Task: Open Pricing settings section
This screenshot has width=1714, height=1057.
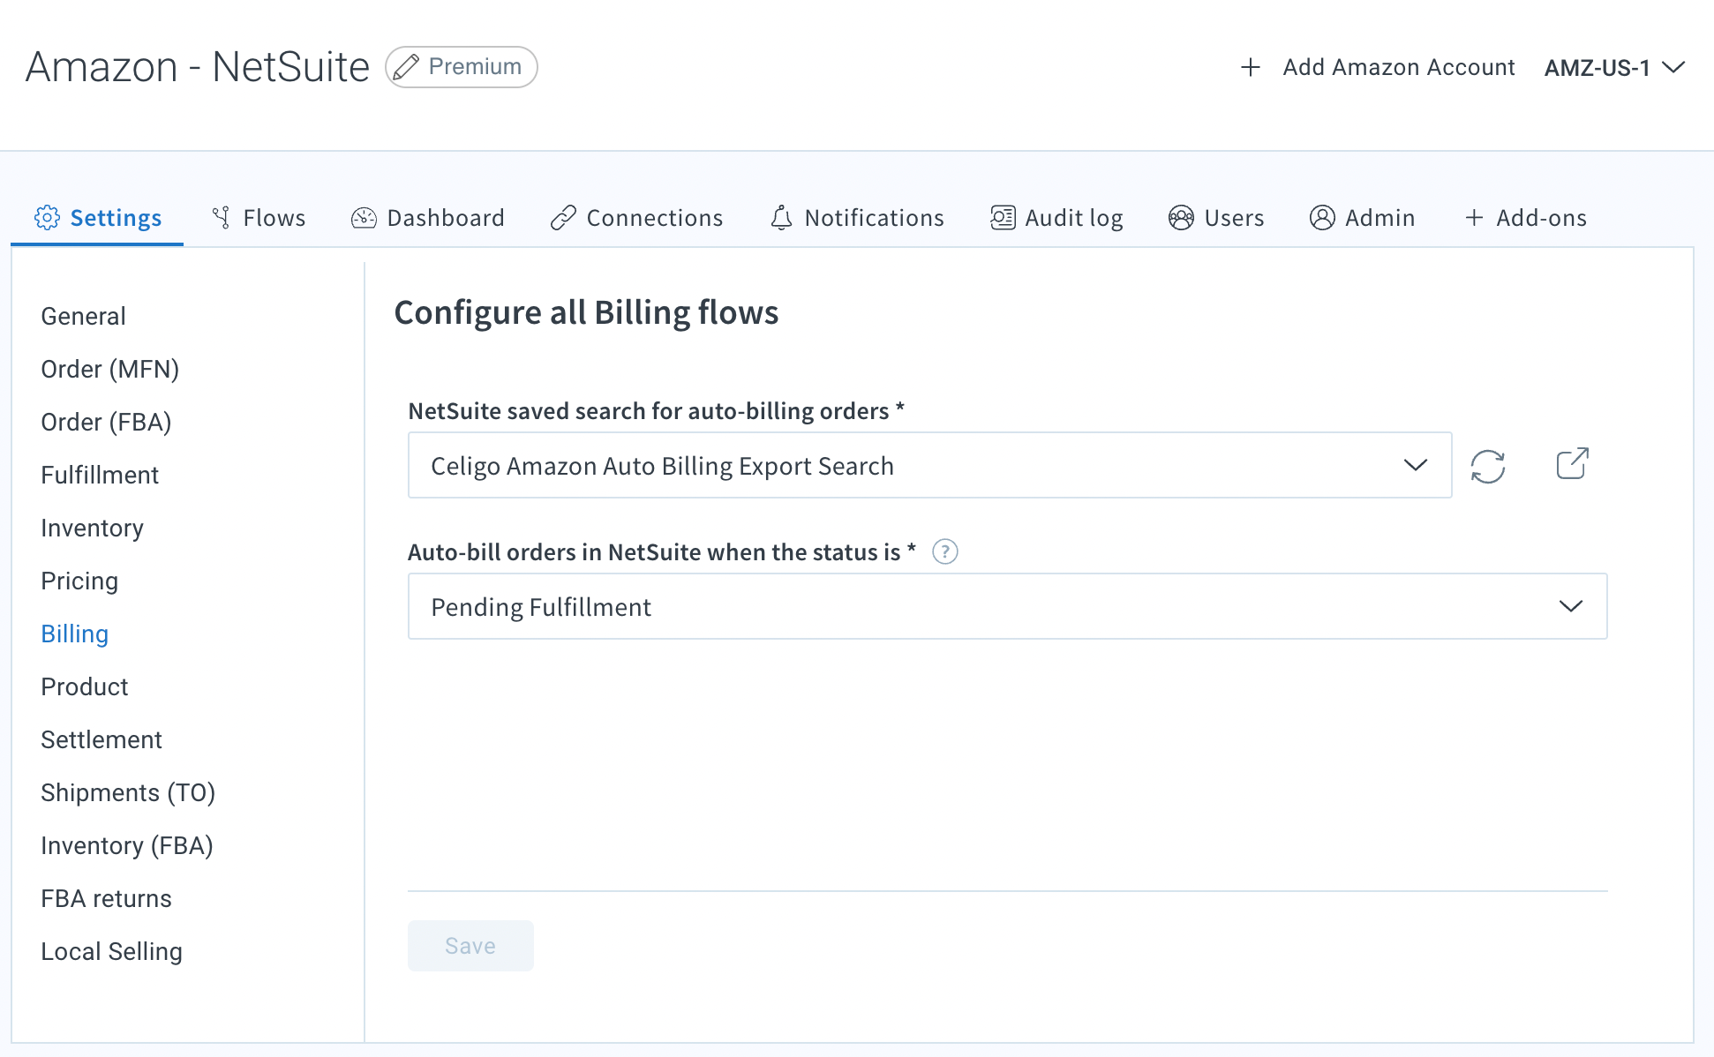Action: [x=79, y=581]
